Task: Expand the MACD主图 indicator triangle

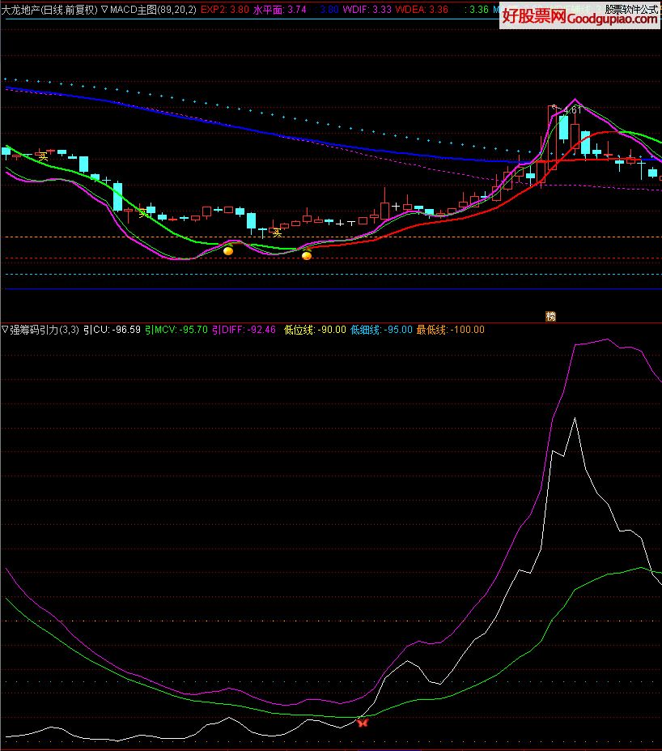Action: [104, 10]
